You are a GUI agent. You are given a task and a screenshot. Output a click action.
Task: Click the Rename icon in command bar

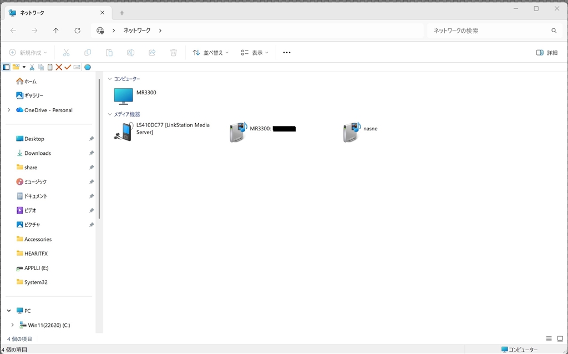coord(130,53)
